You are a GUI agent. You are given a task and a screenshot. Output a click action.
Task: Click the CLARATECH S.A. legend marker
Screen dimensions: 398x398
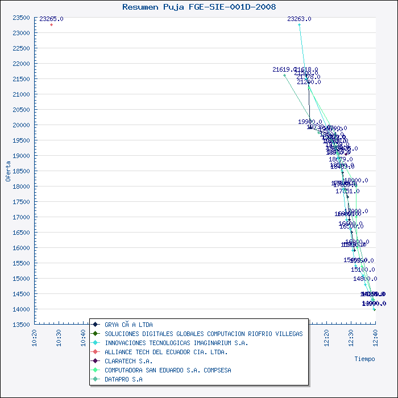97,361
